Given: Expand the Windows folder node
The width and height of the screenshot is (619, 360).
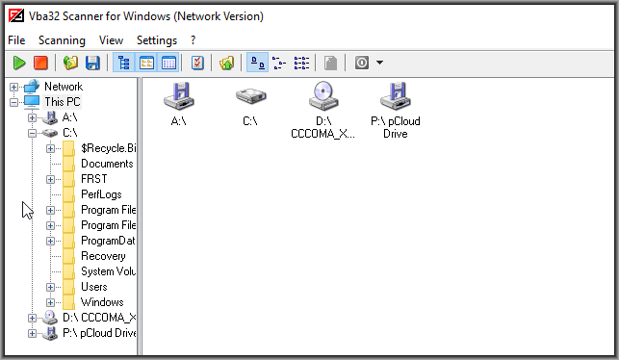Looking at the screenshot, I should pyautogui.click(x=50, y=302).
